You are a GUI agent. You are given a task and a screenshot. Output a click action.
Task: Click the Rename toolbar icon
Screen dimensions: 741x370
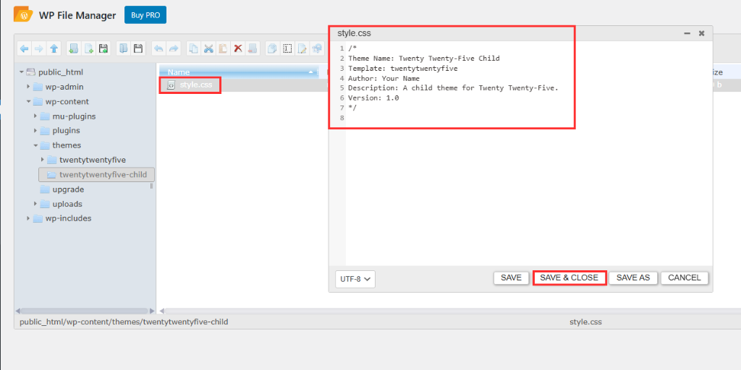[287, 48]
